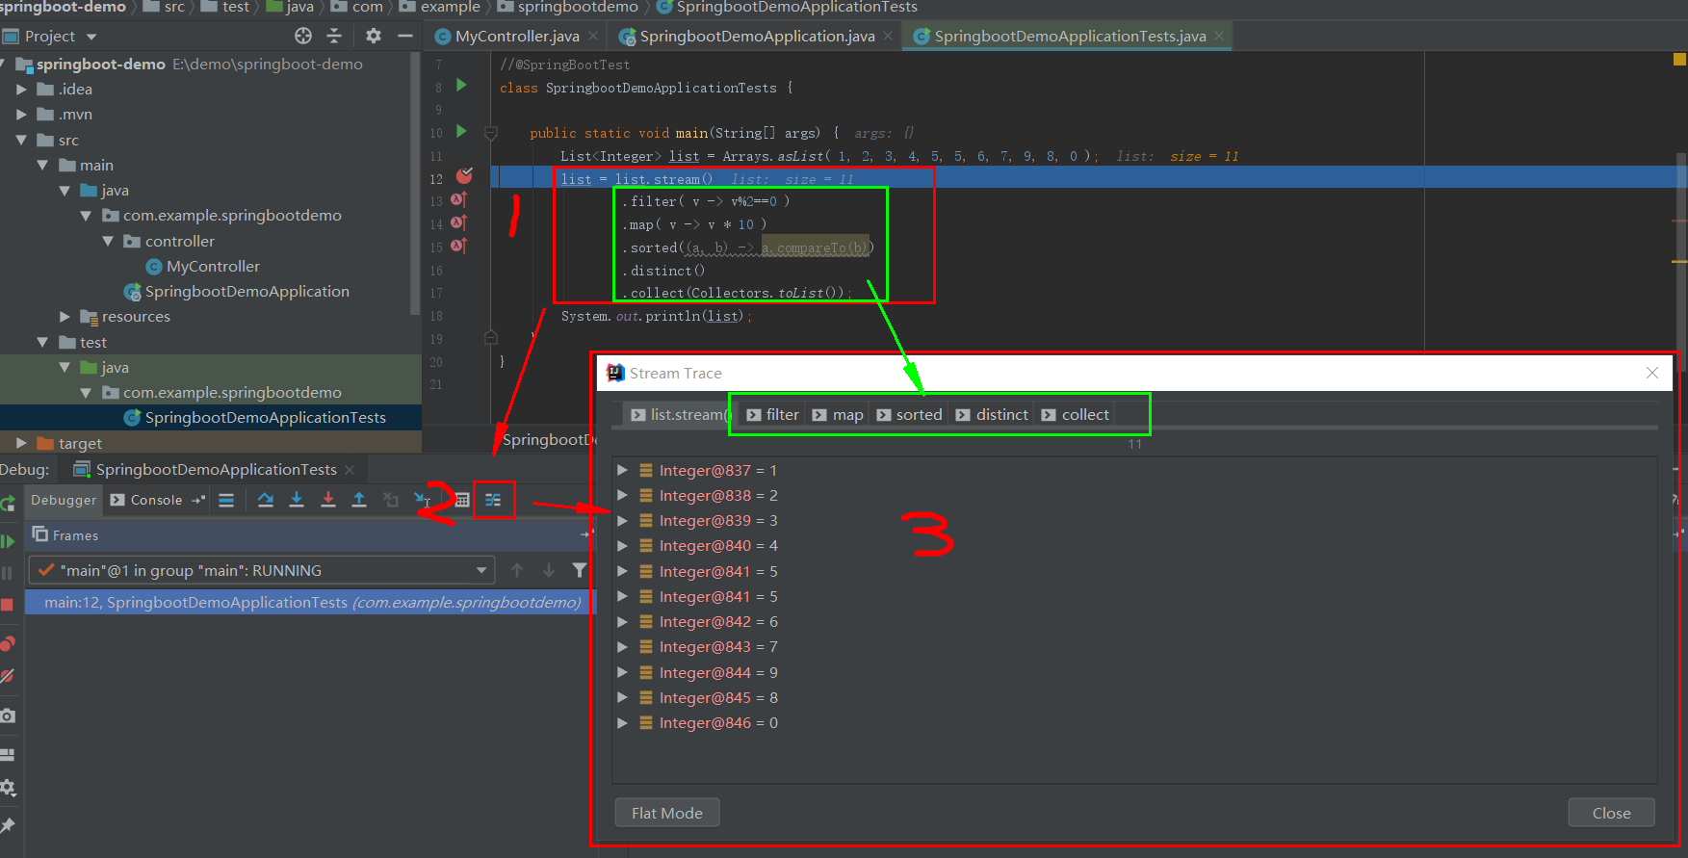Image resolution: width=1688 pixels, height=858 pixels.
Task: Click the Flat Mode button
Action: [x=667, y=813]
